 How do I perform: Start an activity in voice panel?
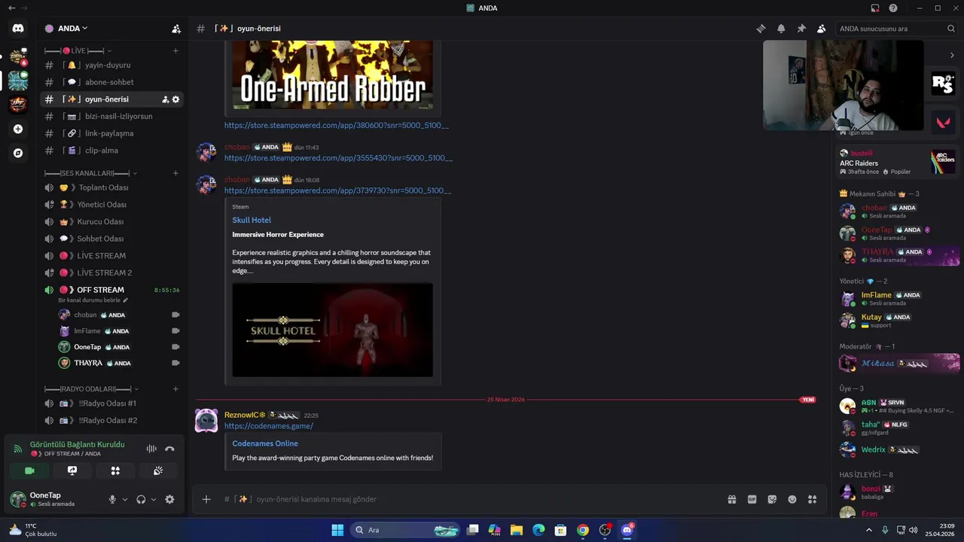(115, 470)
